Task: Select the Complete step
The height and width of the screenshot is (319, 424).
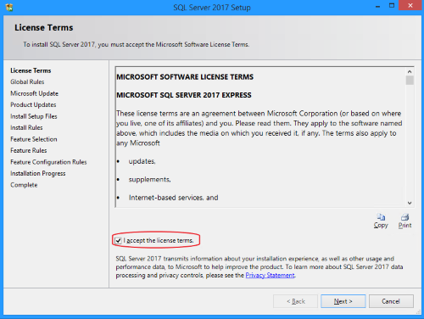Action: point(24,185)
